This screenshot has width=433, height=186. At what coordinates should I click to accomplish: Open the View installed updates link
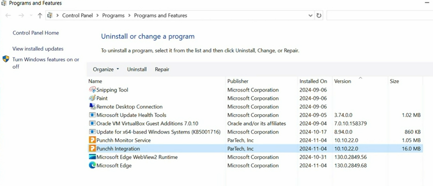[x=38, y=49]
